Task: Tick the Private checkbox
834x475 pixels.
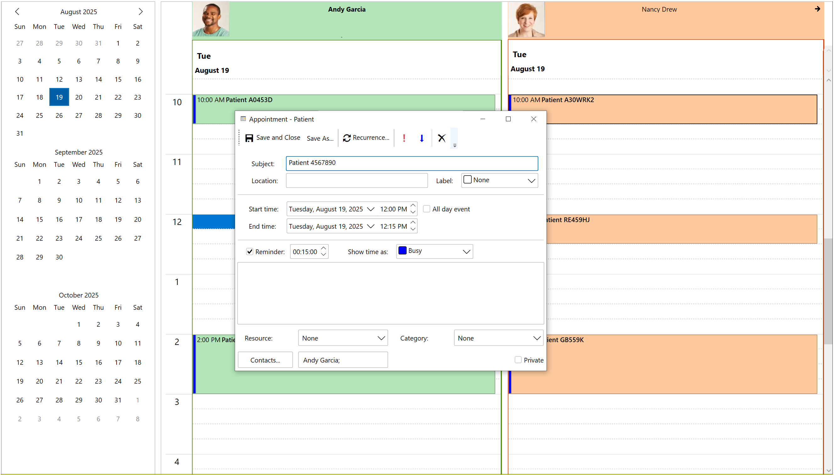Action: (518, 360)
